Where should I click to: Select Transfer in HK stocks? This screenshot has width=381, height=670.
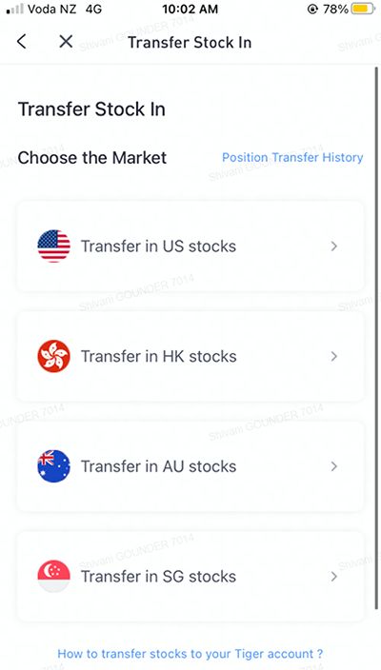[190, 356]
